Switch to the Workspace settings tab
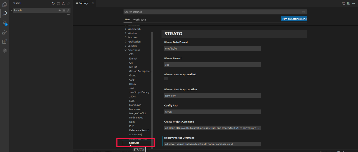Viewport: 358px width, 152px height. pyautogui.click(x=140, y=19)
